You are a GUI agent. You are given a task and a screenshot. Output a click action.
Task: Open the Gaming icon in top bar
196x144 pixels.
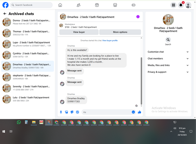click(133, 5)
